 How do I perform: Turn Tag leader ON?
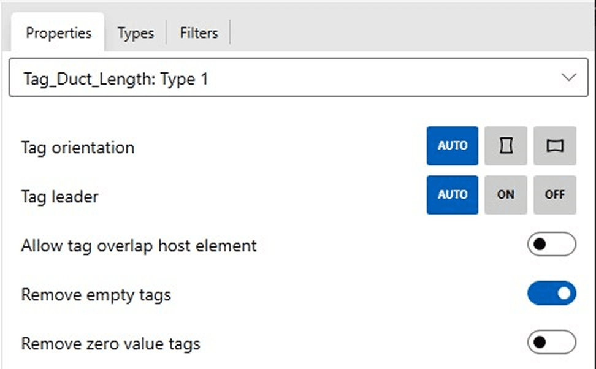click(x=505, y=195)
